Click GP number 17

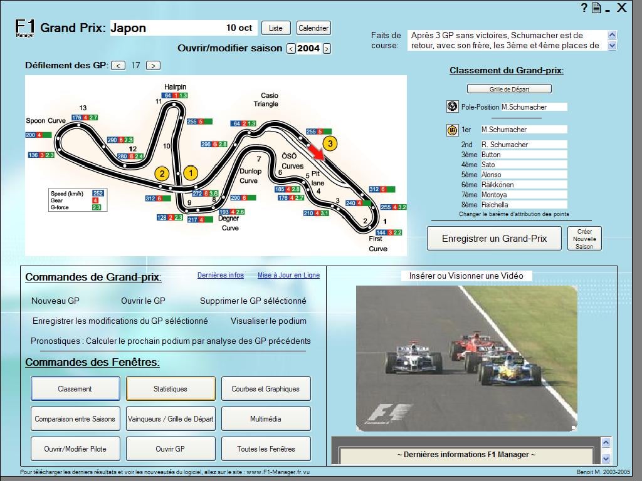tap(135, 65)
